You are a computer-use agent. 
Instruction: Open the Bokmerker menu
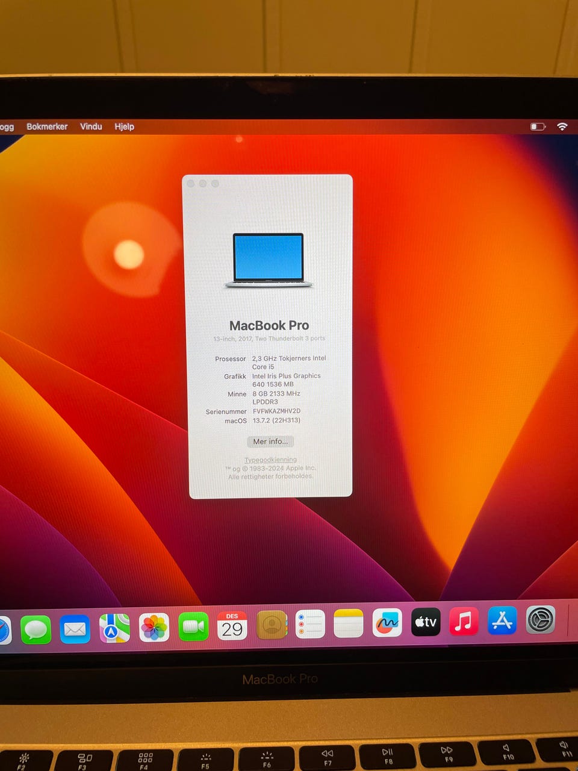[x=47, y=126]
